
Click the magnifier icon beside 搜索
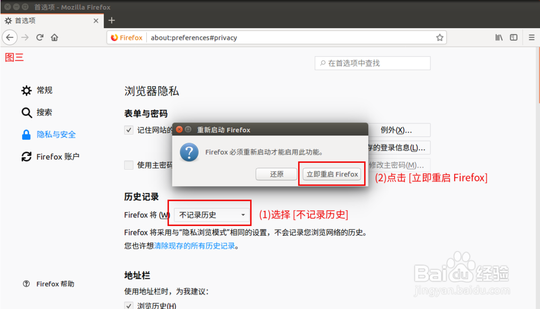pos(26,113)
